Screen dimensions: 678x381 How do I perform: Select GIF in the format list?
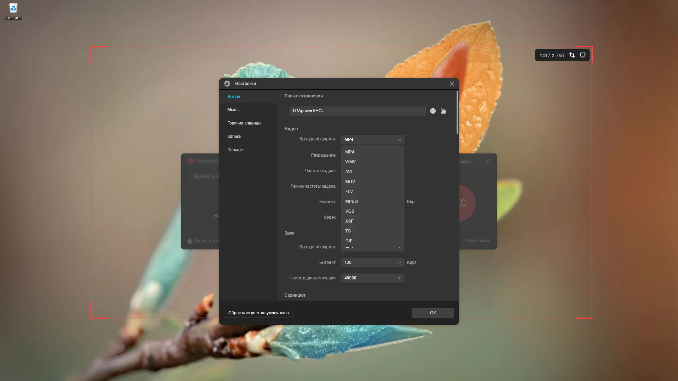[x=349, y=241]
